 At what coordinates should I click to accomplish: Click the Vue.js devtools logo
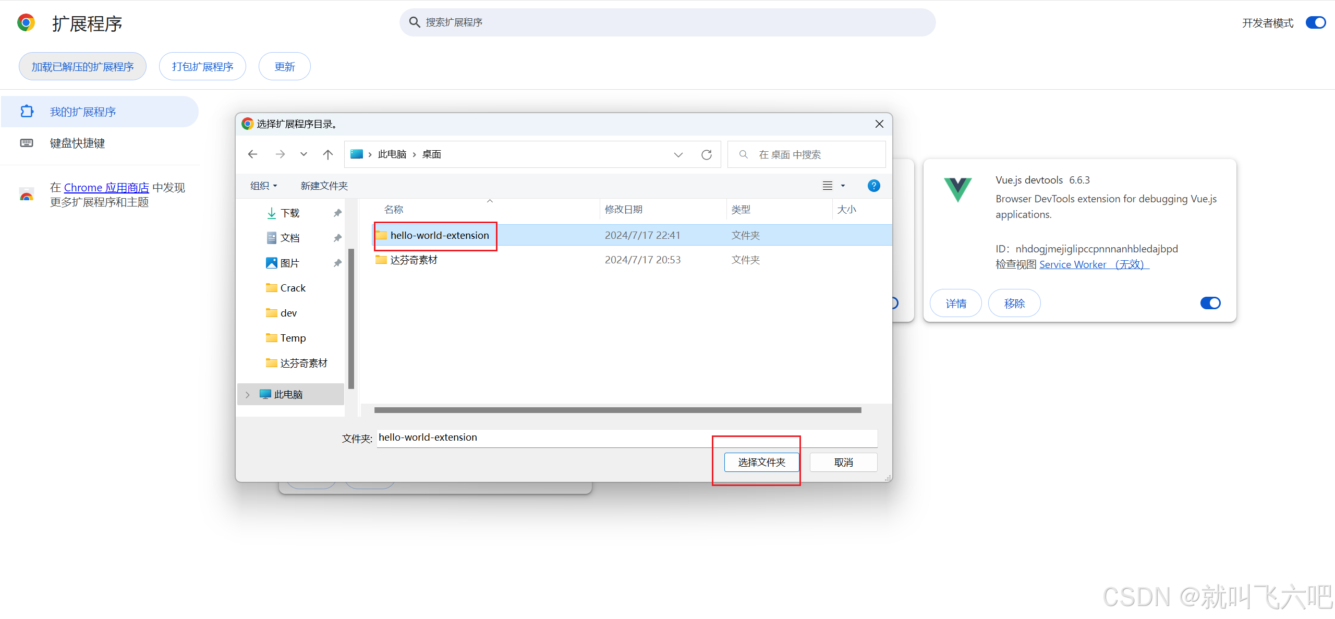coord(958,190)
